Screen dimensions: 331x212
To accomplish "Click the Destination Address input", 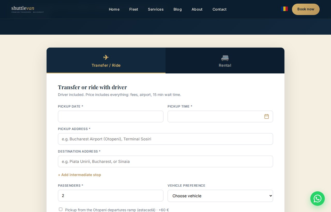I will coord(165,161).
